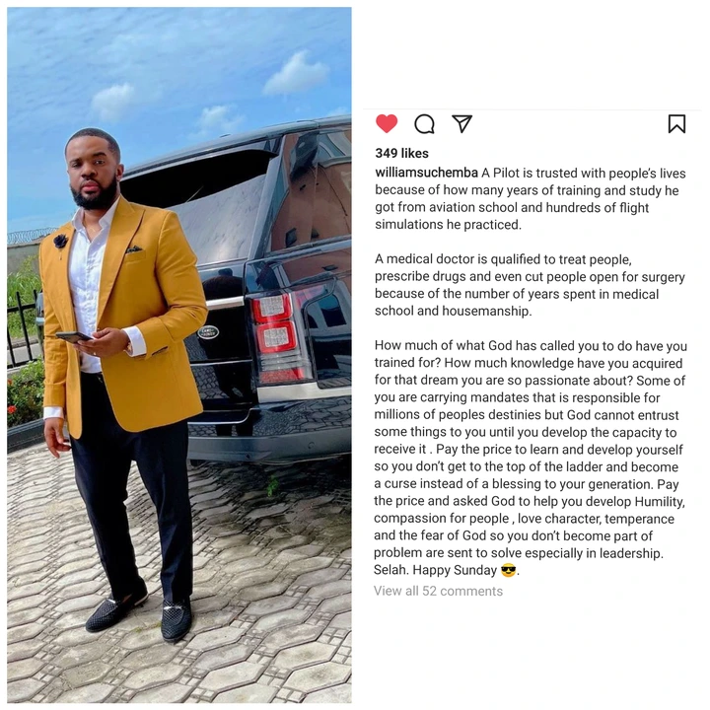Open comments with the speech bubble icon
Viewport: 710px width, 710px height.
[x=424, y=123]
